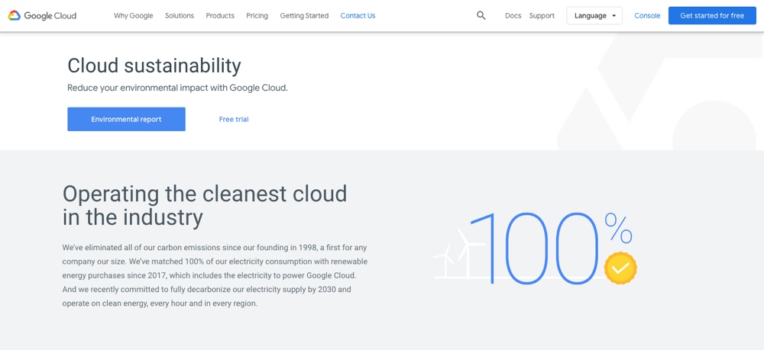This screenshot has width=764, height=350.
Task: Open the Products menu
Action: coord(220,15)
